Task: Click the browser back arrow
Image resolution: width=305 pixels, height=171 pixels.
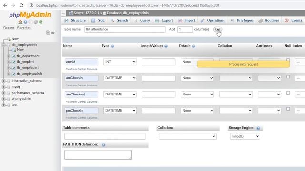Action: [5, 5]
